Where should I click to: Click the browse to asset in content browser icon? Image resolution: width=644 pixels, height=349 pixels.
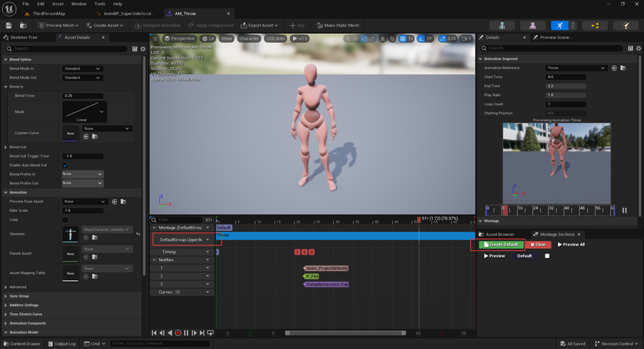coord(23,25)
